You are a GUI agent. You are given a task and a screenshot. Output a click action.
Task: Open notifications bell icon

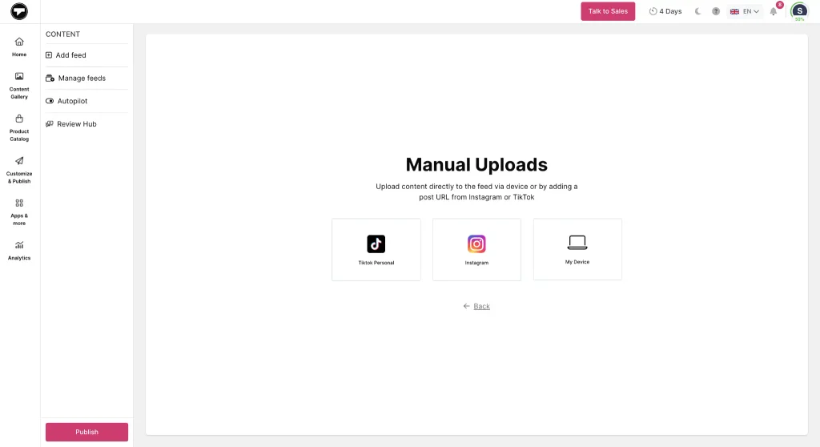[x=774, y=11]
